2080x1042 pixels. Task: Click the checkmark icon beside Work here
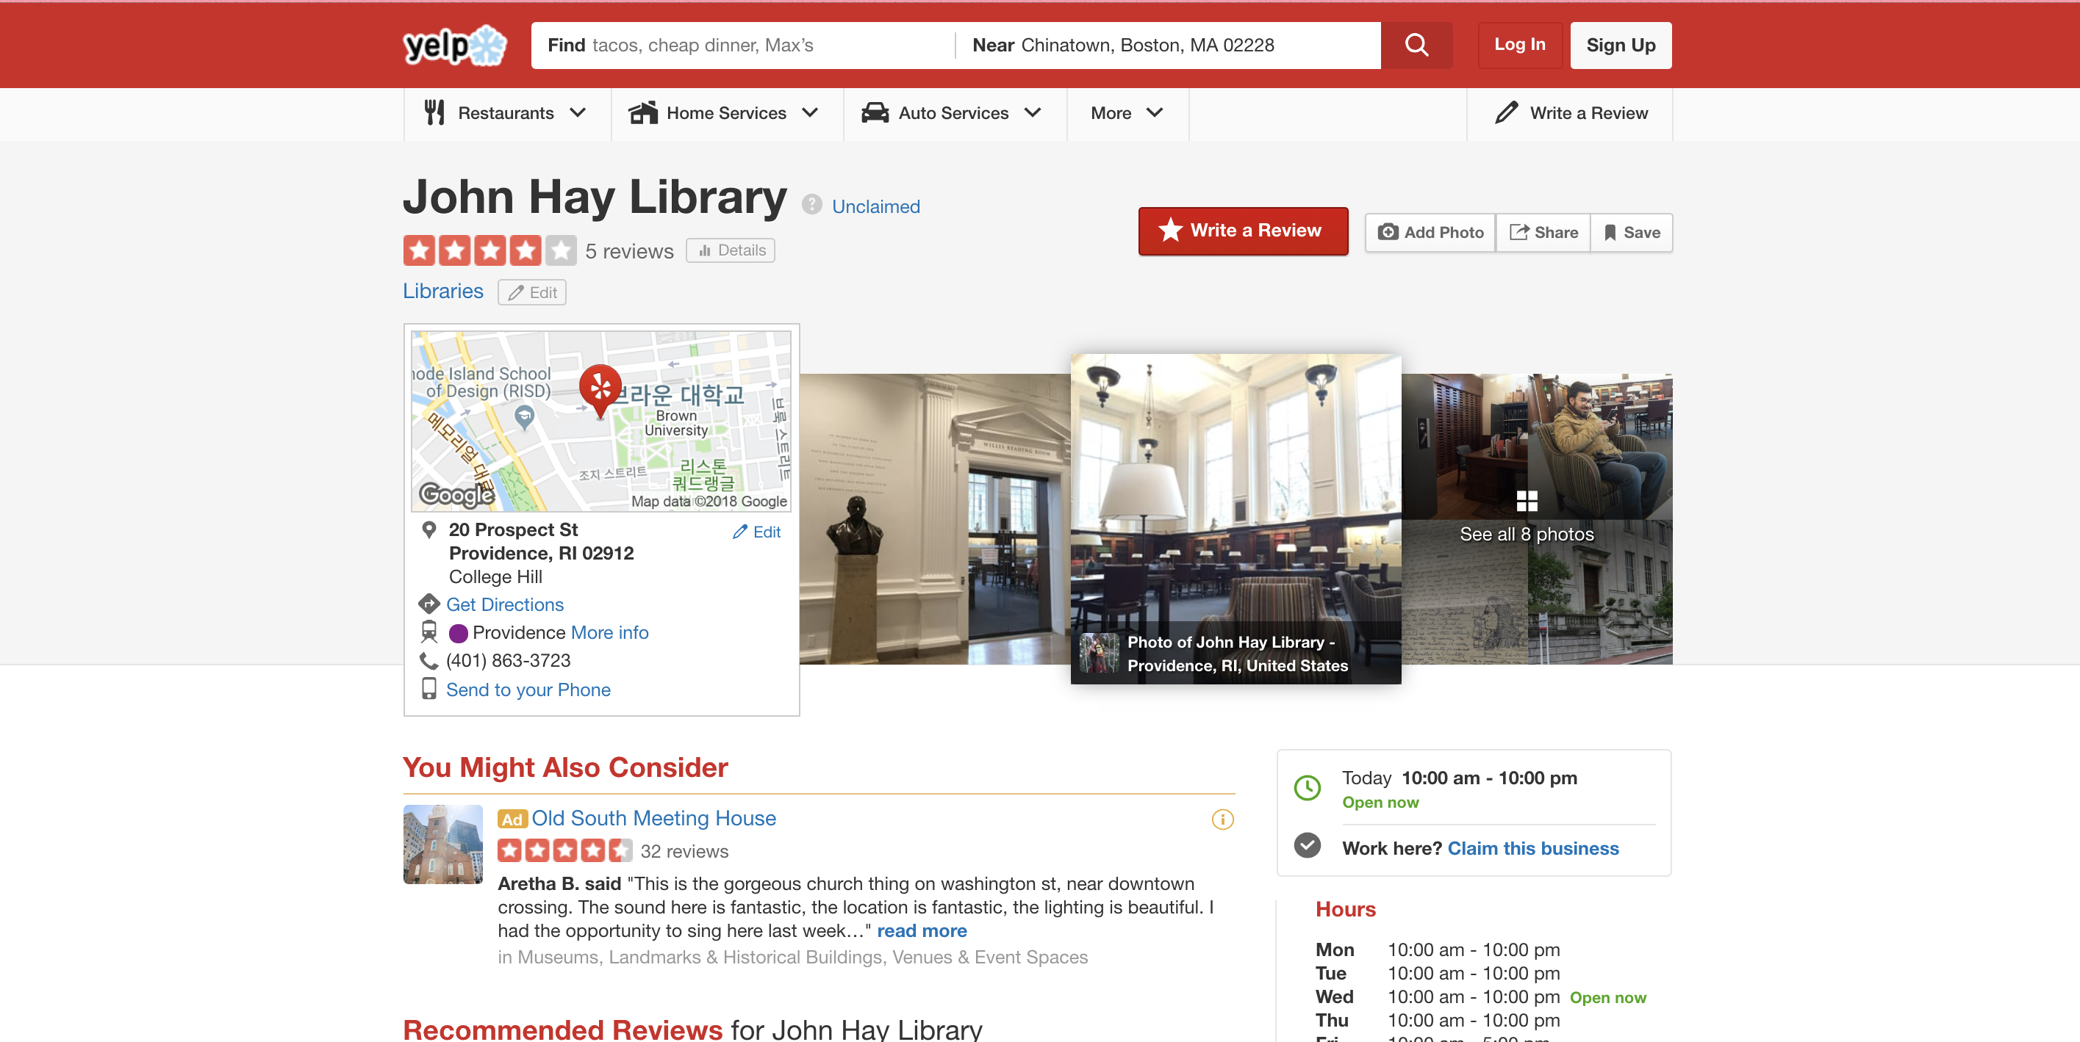coord(1308,844)
